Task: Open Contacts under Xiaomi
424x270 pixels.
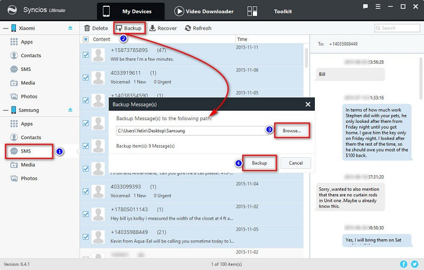Action: click(x=25, y=56)
